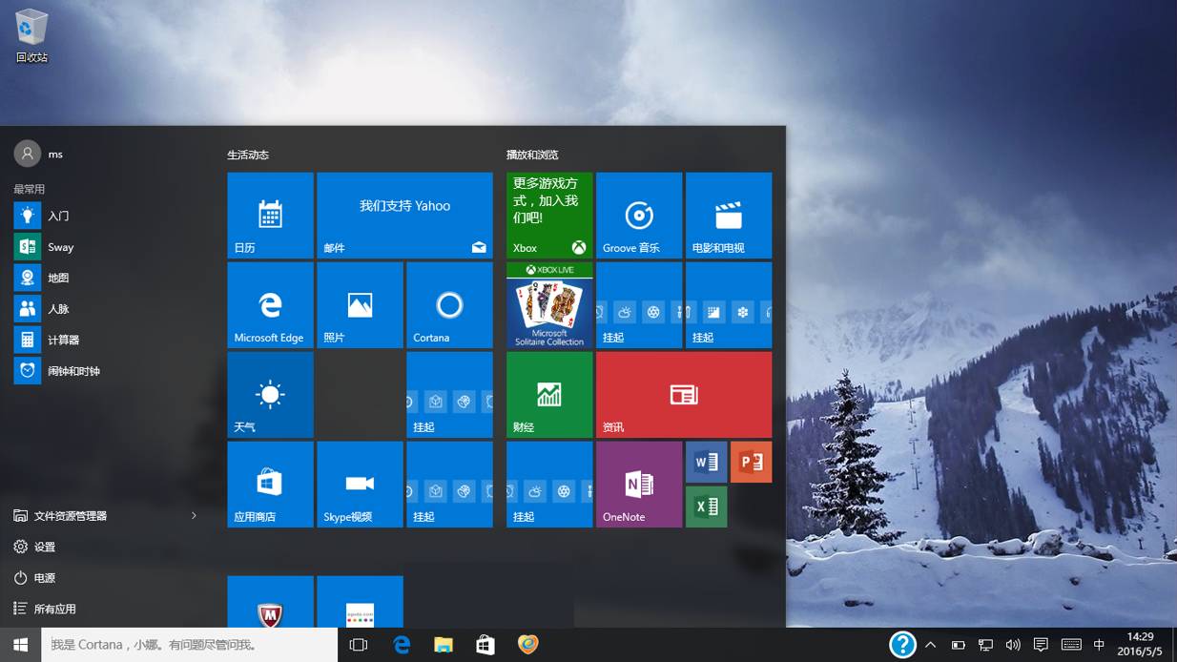
Task: Switch input language with 中 indicator
Action: click(x=1099, y=645)
